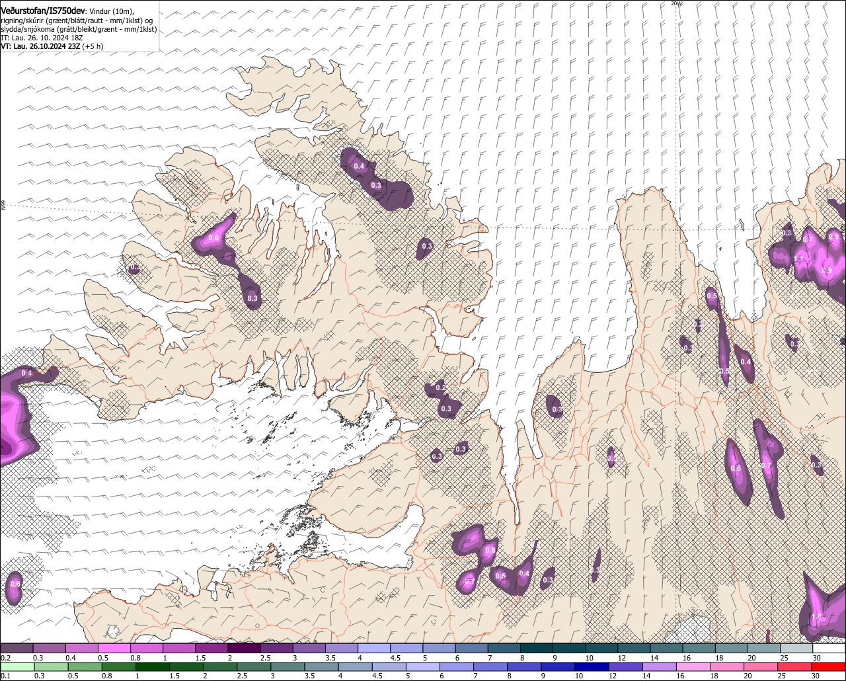This screenshot has width=846, height=681.
Task: Pick the dark teal snow-scale swatch at 8
Action: pyautogui.click(x=536, y=648)
